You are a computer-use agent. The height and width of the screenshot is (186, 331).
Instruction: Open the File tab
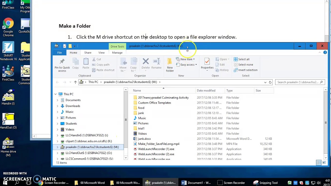tap(59, 53)
